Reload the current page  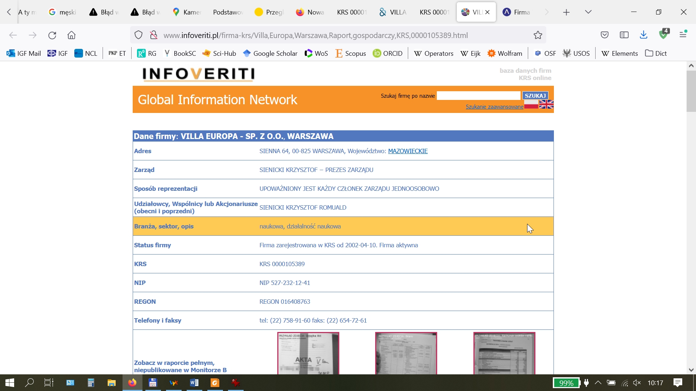52,35
